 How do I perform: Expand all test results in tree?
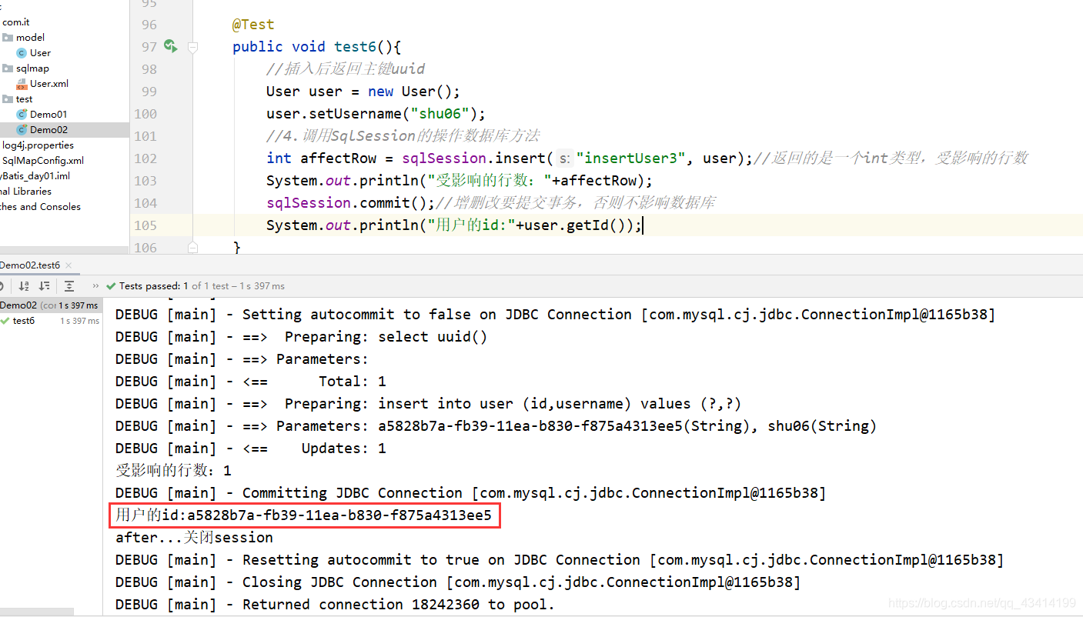[x=69, y=286]
